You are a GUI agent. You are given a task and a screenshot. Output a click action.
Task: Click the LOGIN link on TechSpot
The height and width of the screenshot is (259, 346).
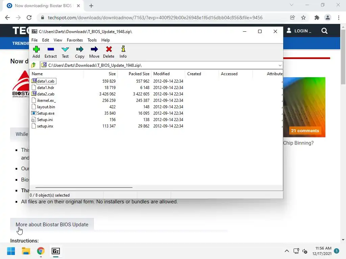(299, 31)
